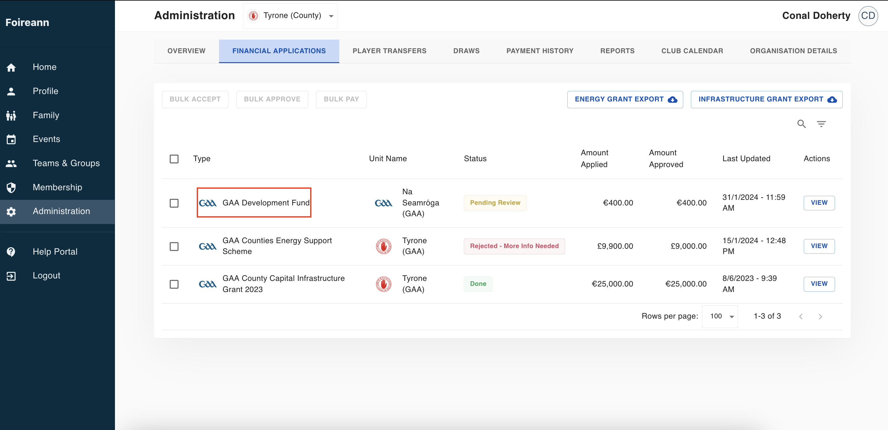Open the Reports tab
888x430 pixels.
[618, 51]
